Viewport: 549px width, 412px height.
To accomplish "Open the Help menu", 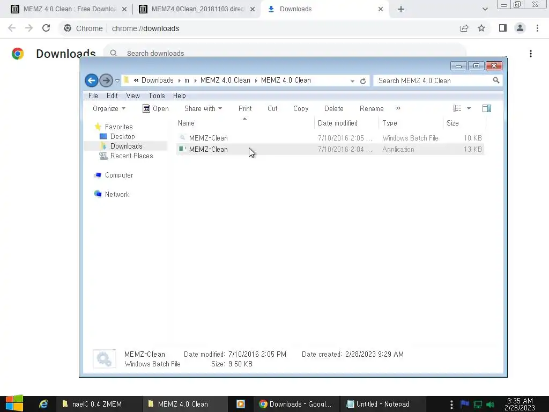I will coord(179,95).
